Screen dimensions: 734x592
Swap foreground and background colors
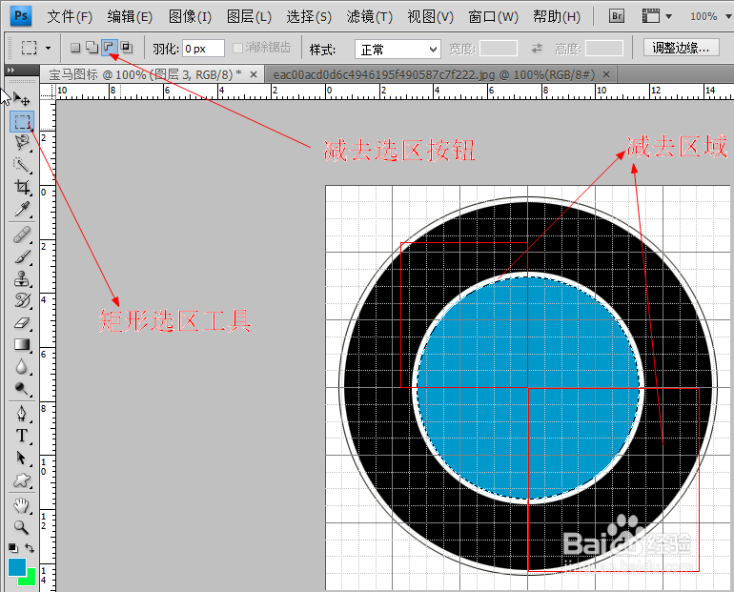coord(30,547)
